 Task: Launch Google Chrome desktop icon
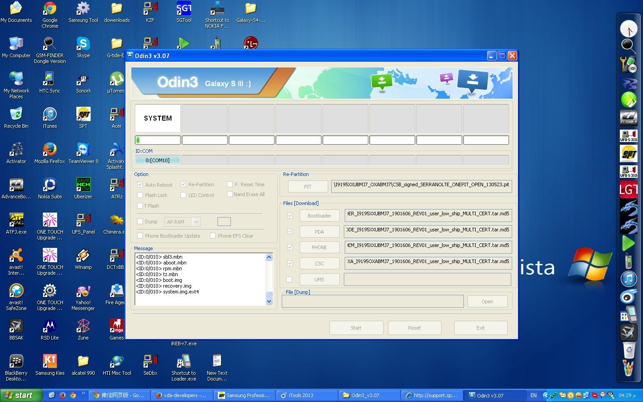pyautogui.click(x=50, y=15)
